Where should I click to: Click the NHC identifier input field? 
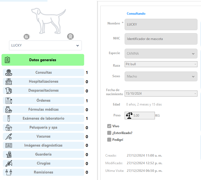161,39
